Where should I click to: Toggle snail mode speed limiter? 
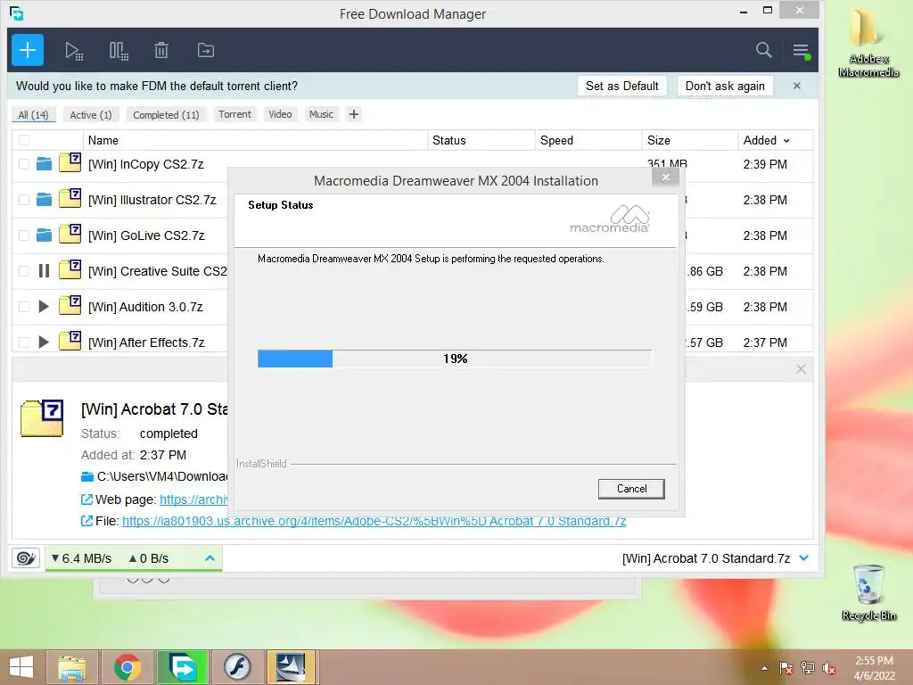(26, 558)
